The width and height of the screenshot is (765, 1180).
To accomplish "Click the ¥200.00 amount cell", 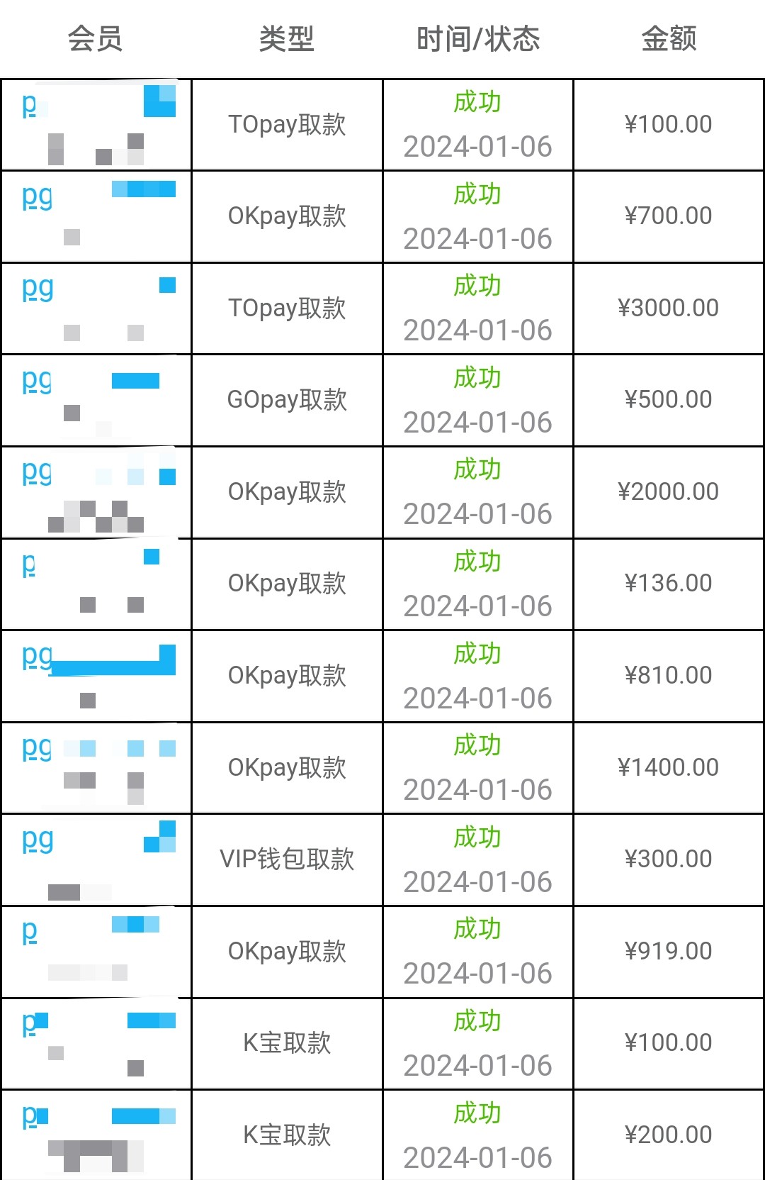I will [669, 1135].
